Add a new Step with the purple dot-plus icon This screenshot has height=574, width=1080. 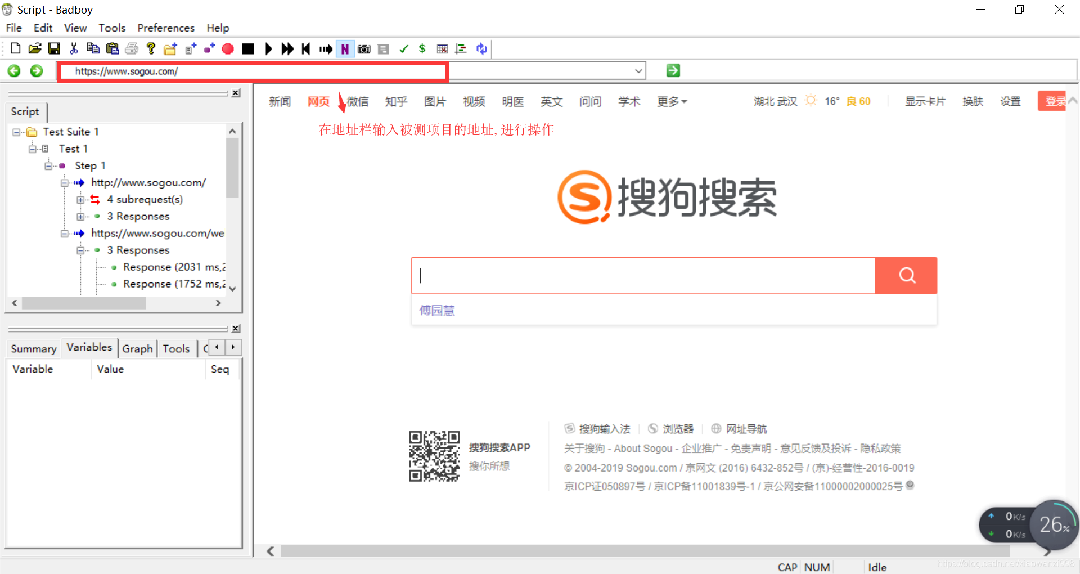[209, 49]
